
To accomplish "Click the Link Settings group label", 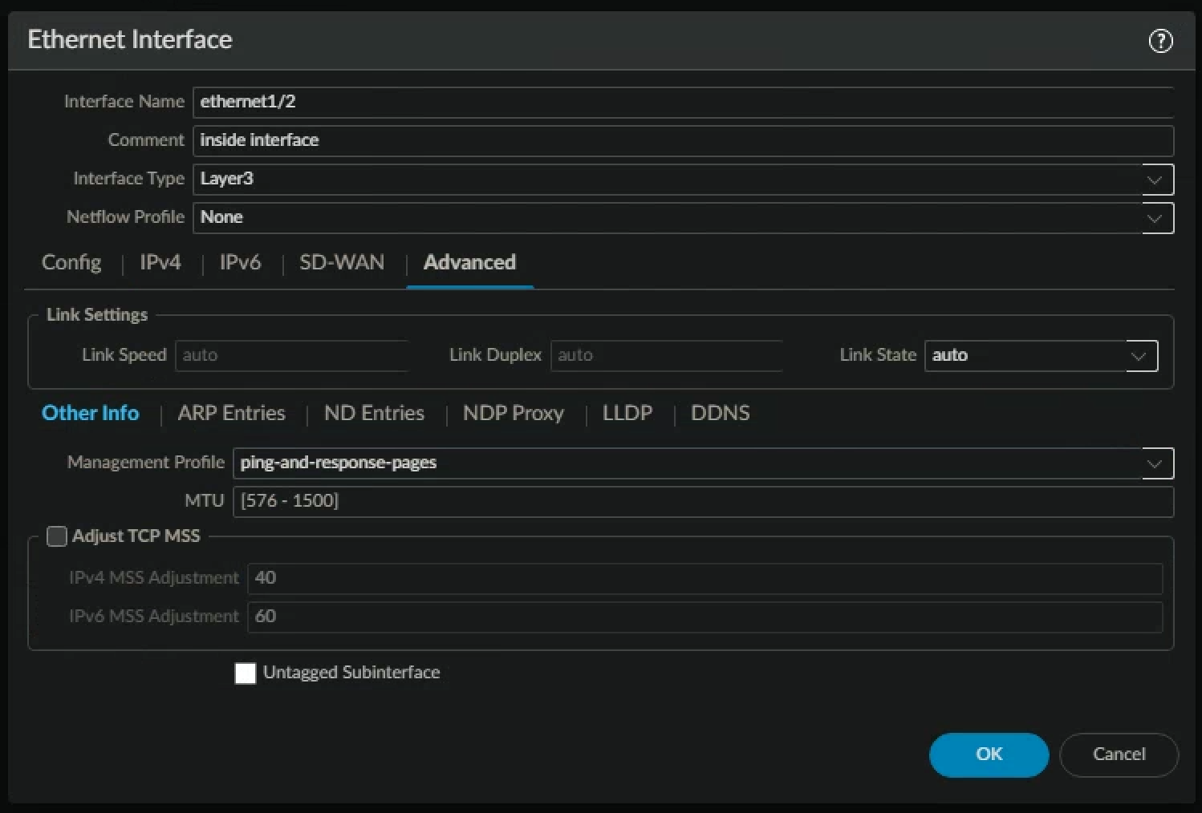I will click(97, 314).
